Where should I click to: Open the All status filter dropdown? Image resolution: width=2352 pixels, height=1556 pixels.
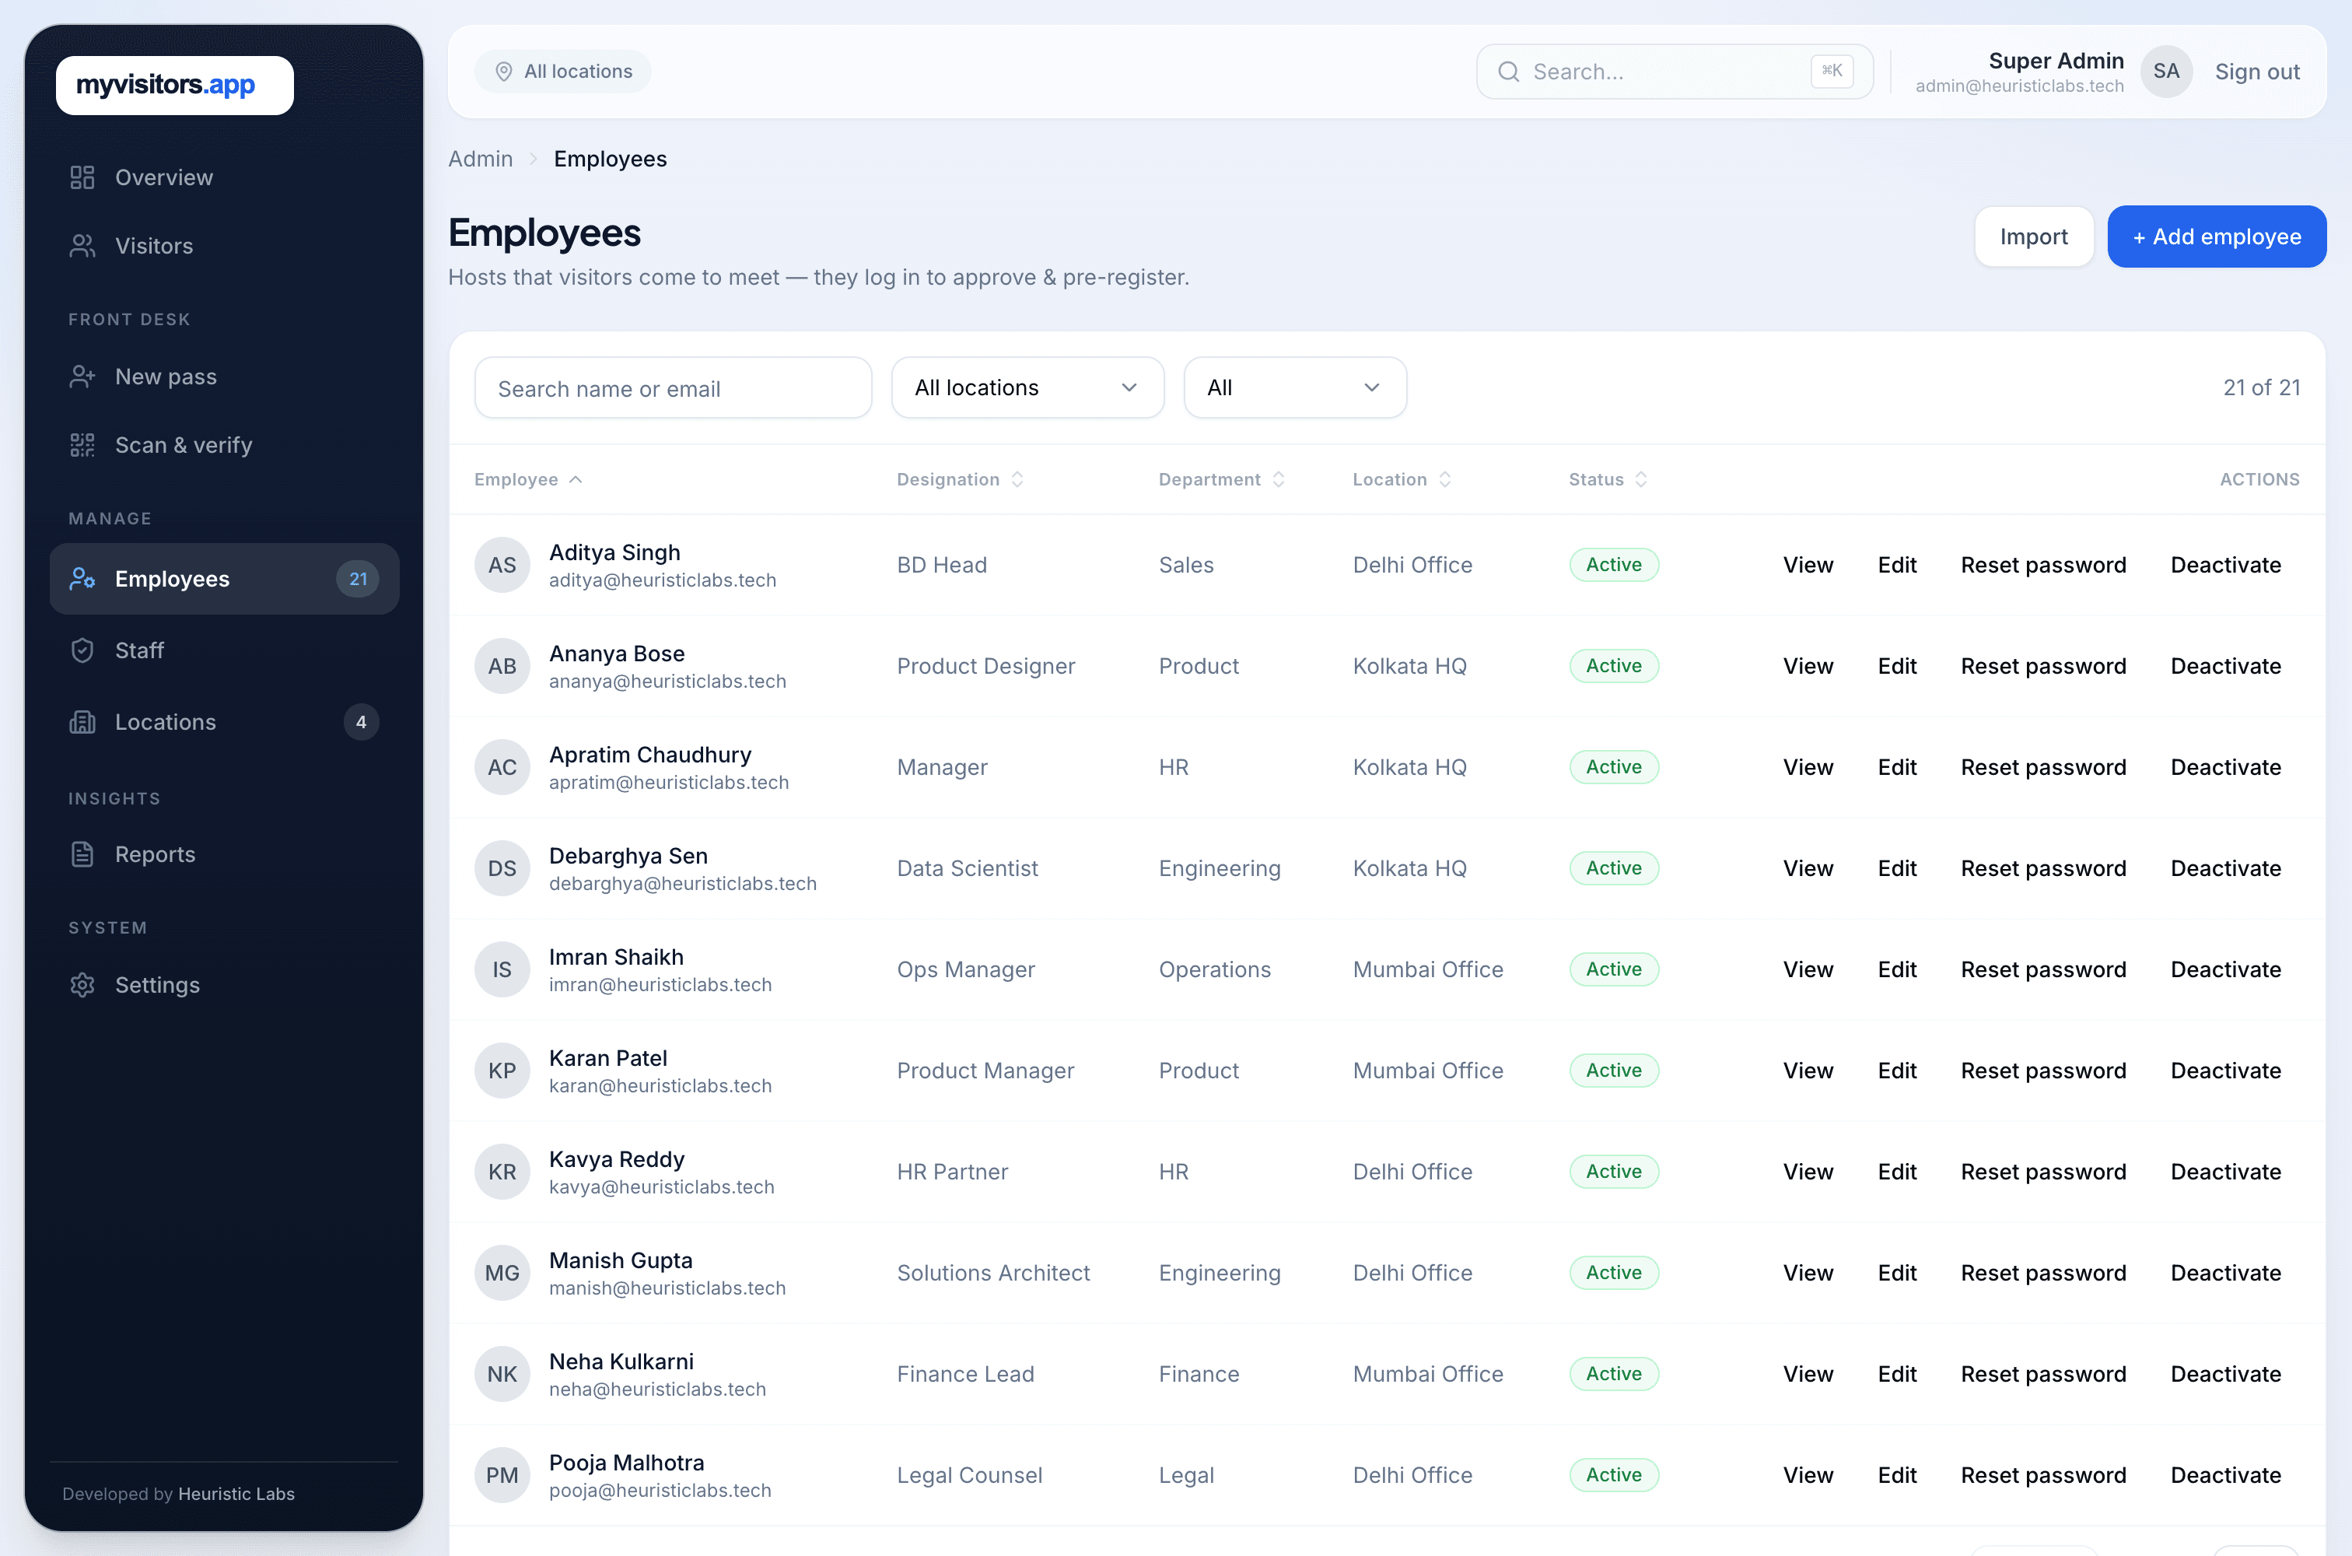tap(1294, 388)
